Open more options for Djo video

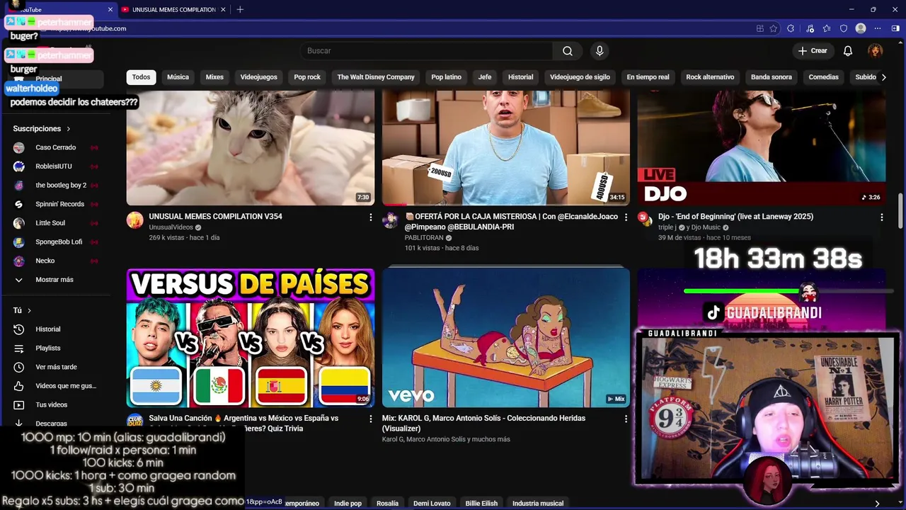click(881, 217)
